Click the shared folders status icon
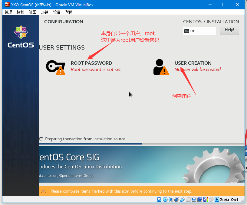 [188, 200]
